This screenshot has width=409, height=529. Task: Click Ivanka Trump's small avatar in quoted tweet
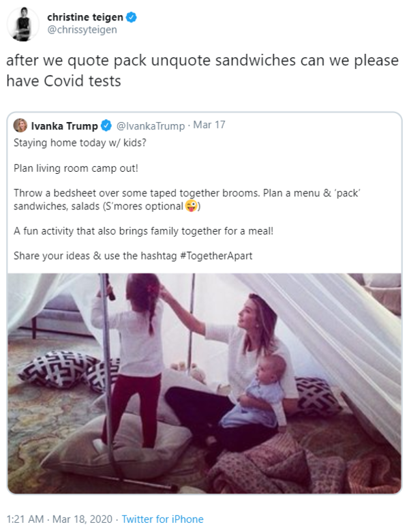[20, 125]
